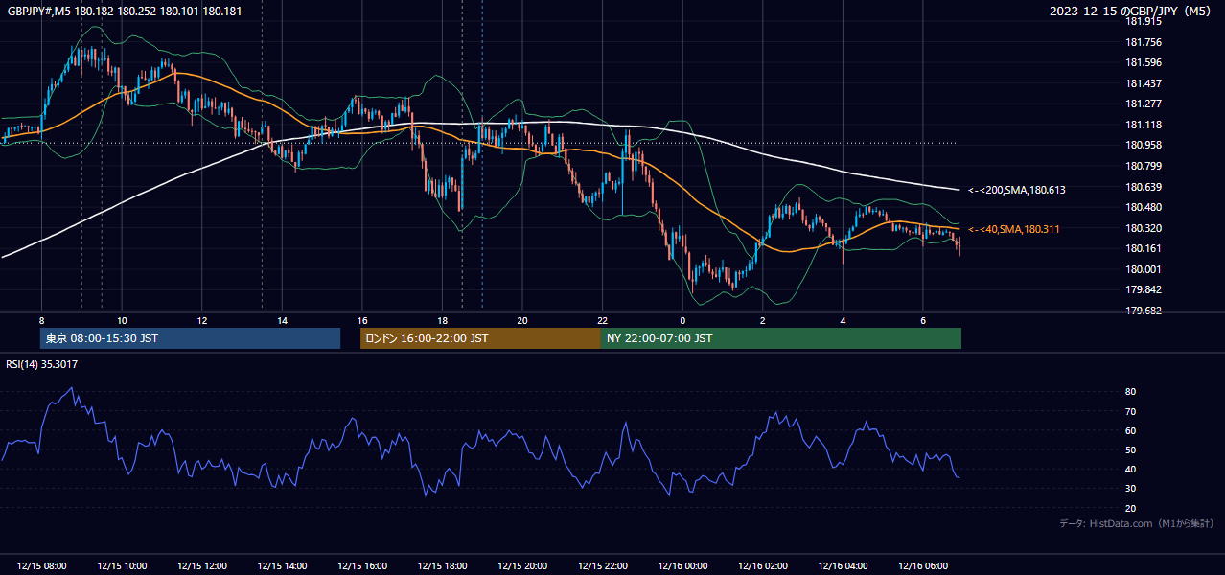Click the 180.799 price axis label

coord(1143,166)
